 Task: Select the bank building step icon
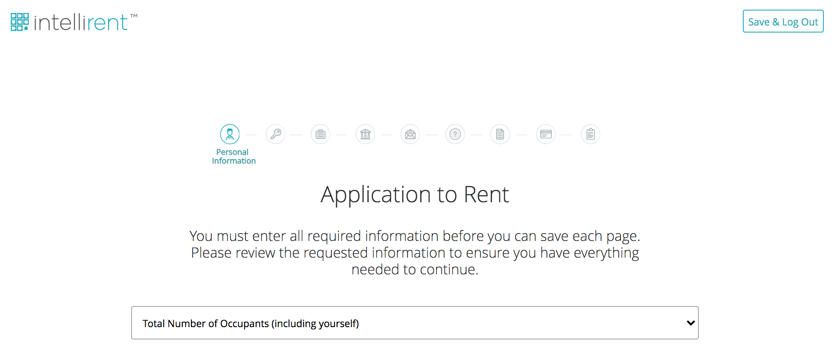tap(365, 134)
